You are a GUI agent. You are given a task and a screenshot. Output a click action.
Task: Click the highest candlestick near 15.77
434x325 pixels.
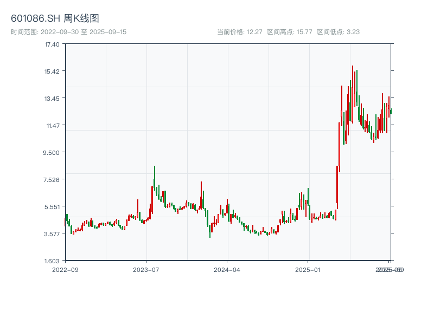[353, 94]
